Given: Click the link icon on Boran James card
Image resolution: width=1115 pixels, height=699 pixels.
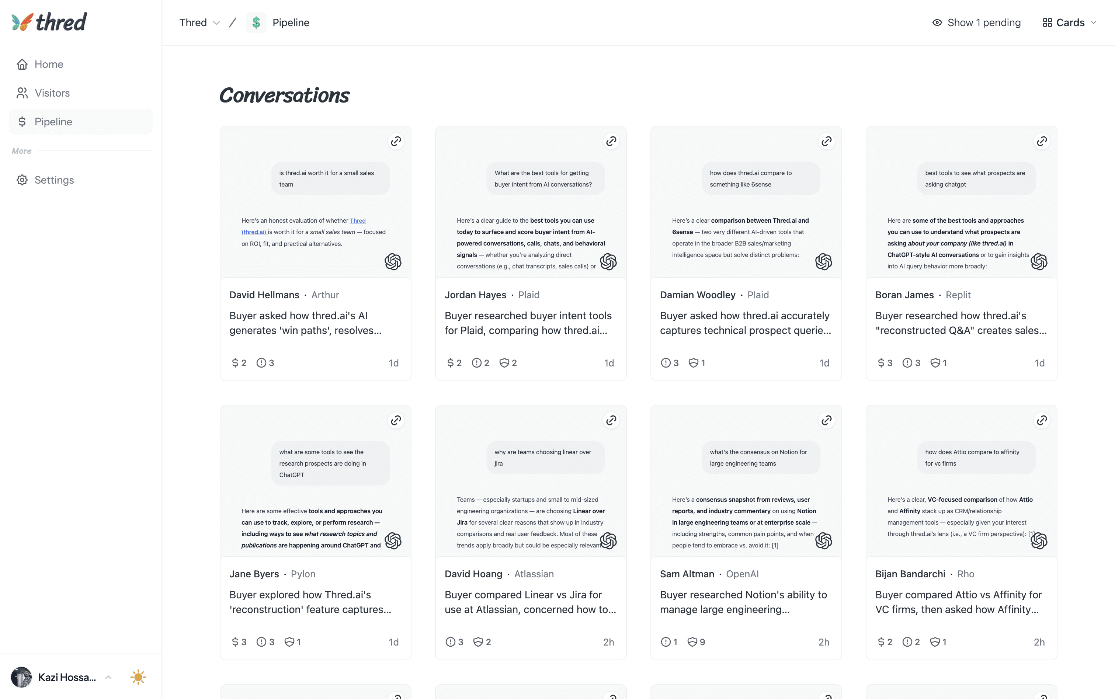Looking at the screenshot, I should click(1042, 141).
